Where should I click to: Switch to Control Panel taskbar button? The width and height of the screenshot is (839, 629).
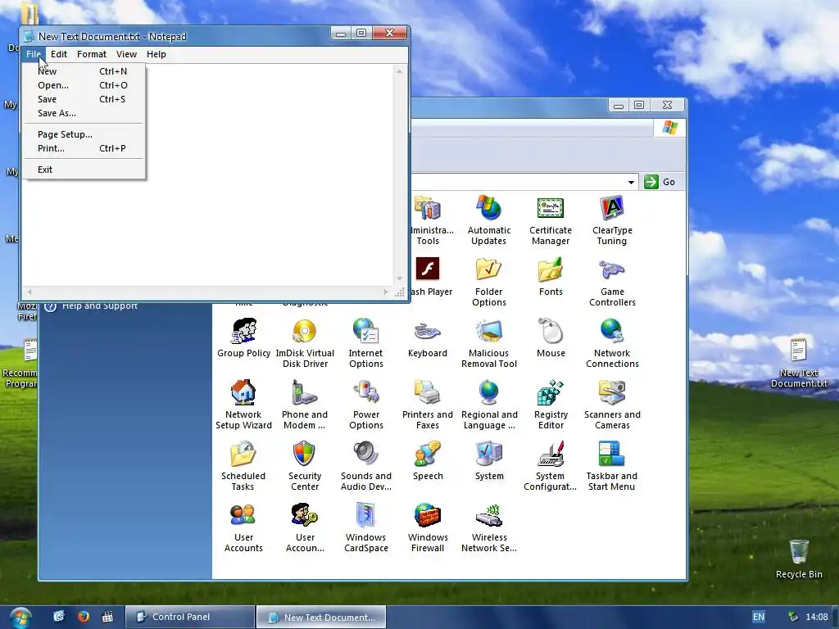(190, 617)
